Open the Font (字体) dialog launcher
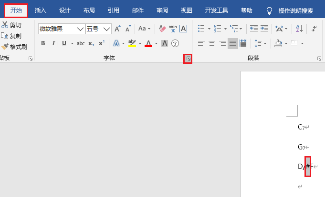This screenshot has height=197, width=325. [x=188, y=59]
